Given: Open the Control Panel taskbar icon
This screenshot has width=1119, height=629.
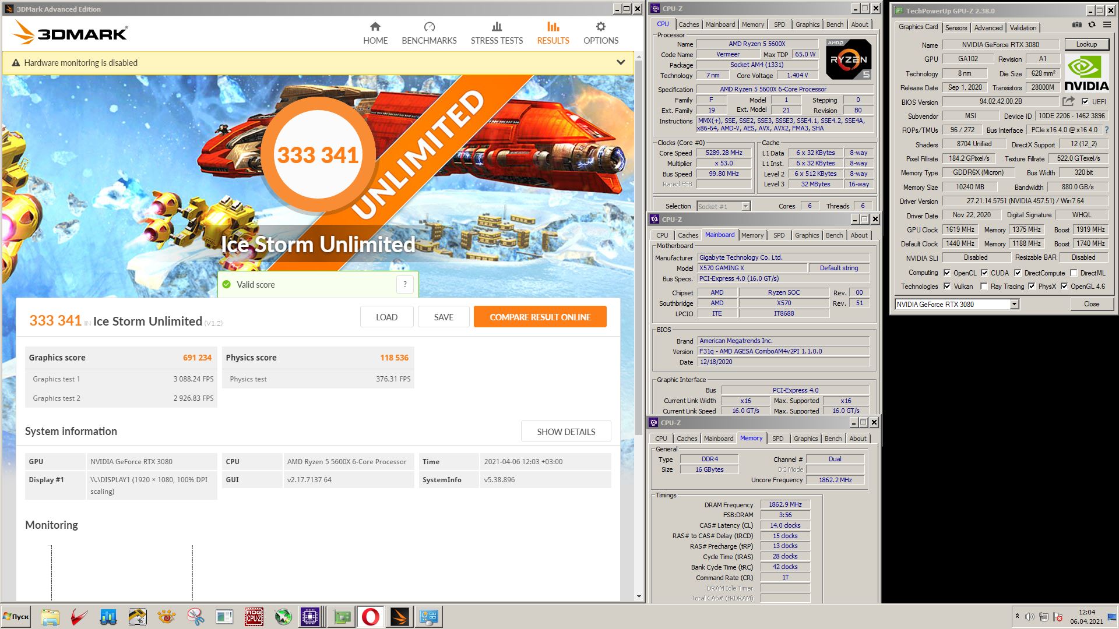Looking at the screenshot, I should (429, 617).
